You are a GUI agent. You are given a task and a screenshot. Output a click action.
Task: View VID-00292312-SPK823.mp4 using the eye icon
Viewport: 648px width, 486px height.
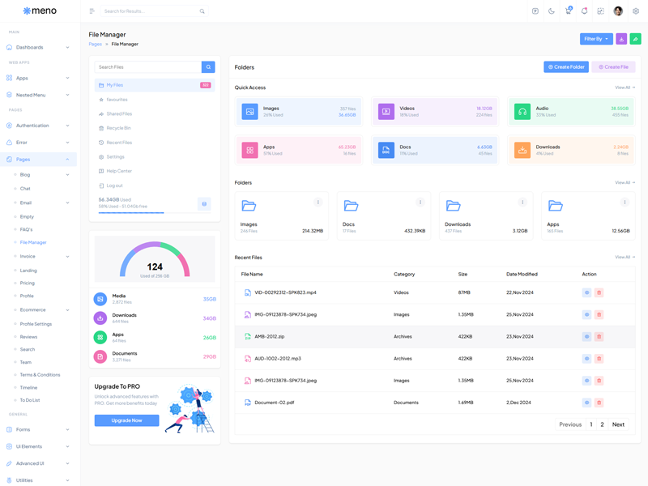pyautogui.click(x=586, y=292)
